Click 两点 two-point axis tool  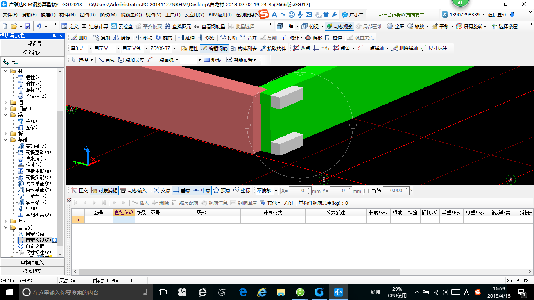(301, 48)
